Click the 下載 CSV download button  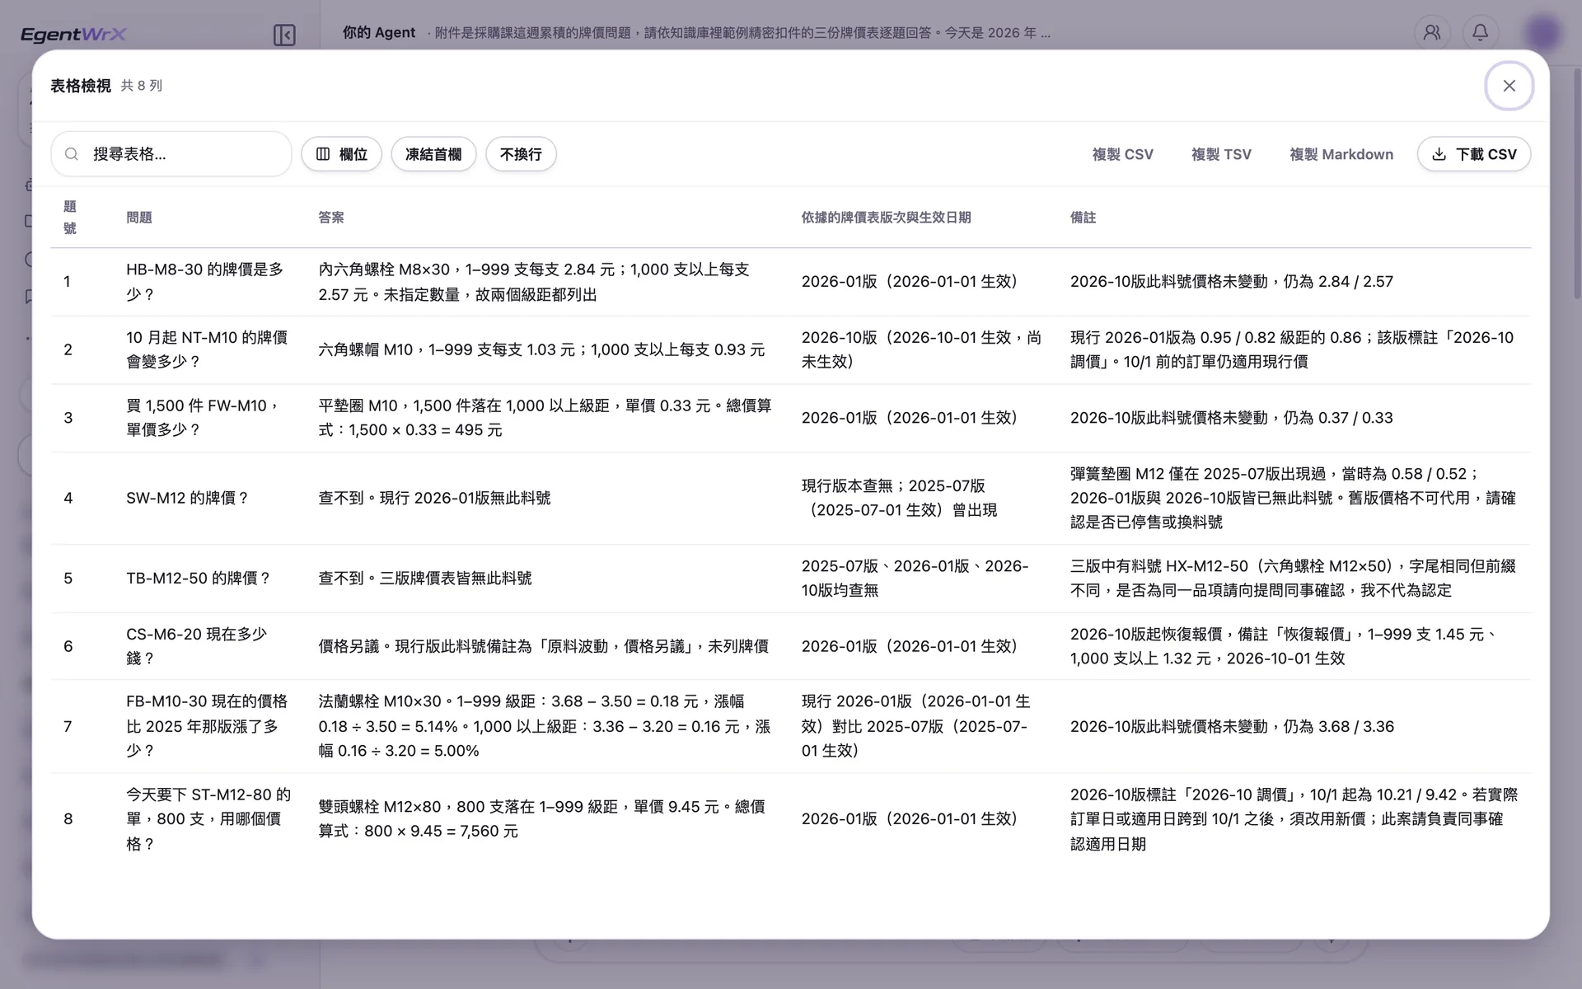[1474, 154]
